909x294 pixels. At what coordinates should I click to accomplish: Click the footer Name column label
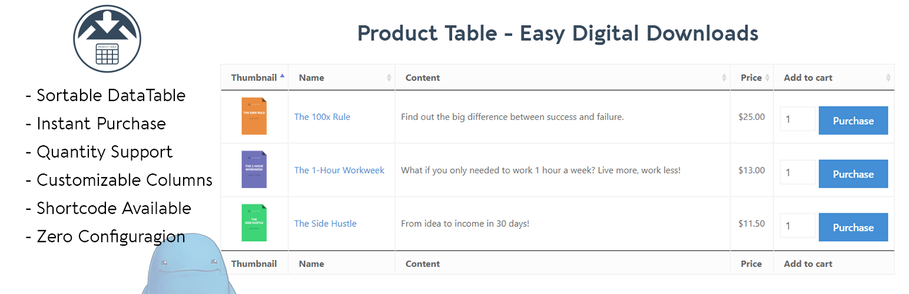click(311, 264)
